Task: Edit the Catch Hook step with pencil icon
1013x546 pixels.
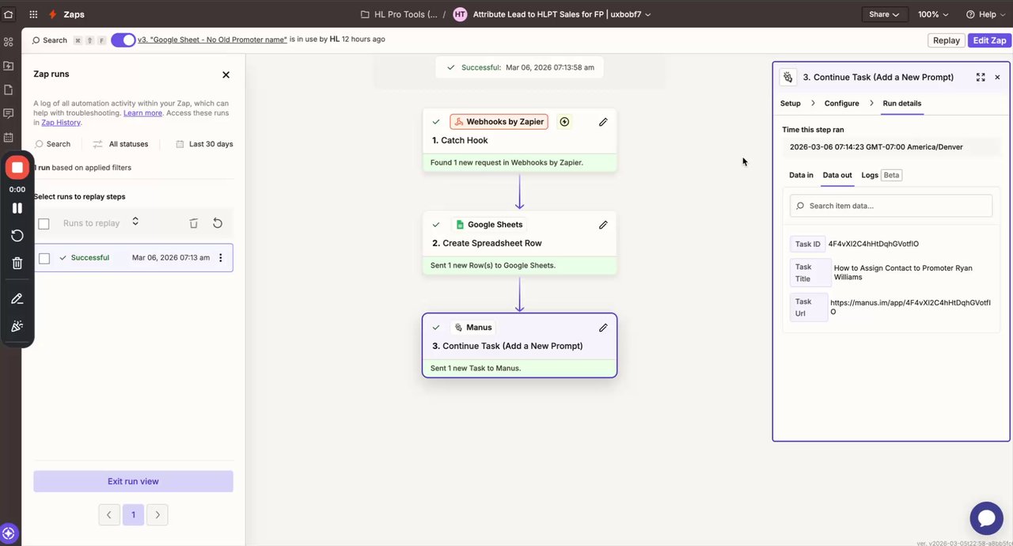Action: pyautogui.click(x=603, y=122)
